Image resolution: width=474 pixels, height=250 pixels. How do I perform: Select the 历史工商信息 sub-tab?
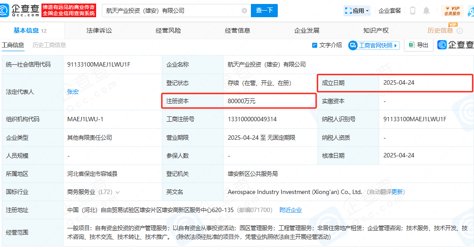(49, 45)
